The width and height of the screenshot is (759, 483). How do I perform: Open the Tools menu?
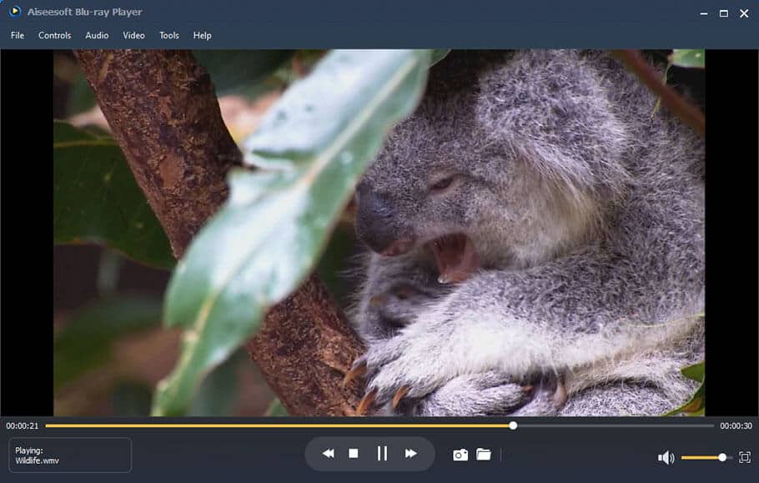click(x=169, y=35)
